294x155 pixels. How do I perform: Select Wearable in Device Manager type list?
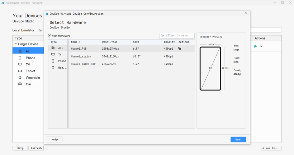tap(28, 77)
